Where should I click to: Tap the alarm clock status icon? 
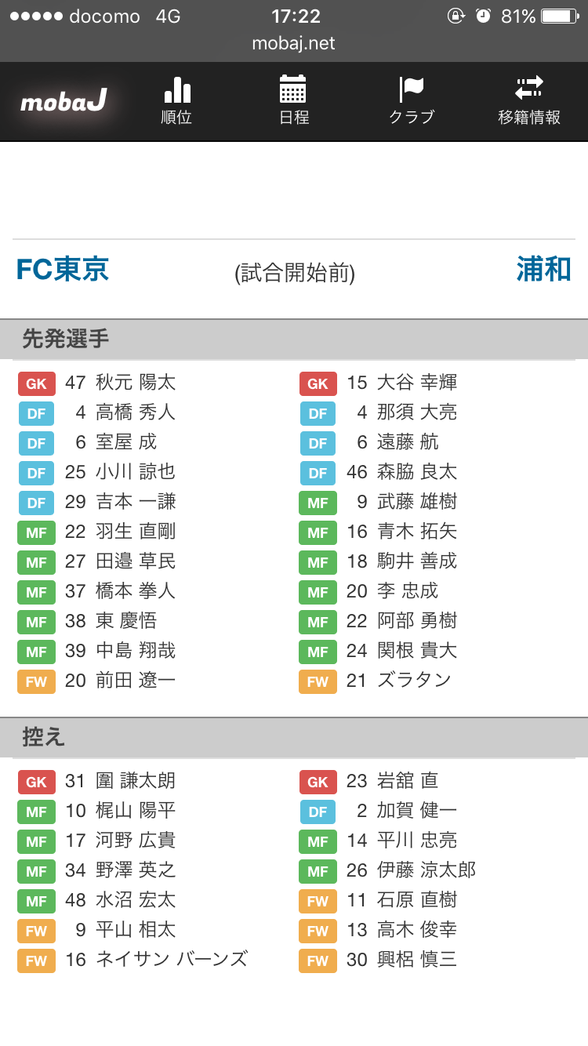(x=483, y=16)
